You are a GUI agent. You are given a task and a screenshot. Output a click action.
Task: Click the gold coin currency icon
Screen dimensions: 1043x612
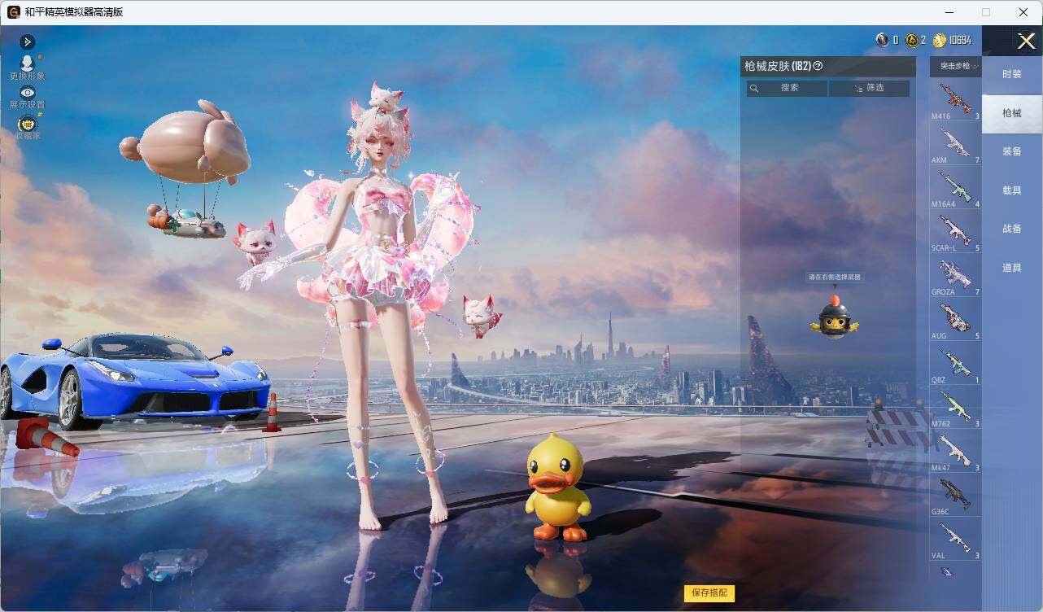[x=940, y=40]
